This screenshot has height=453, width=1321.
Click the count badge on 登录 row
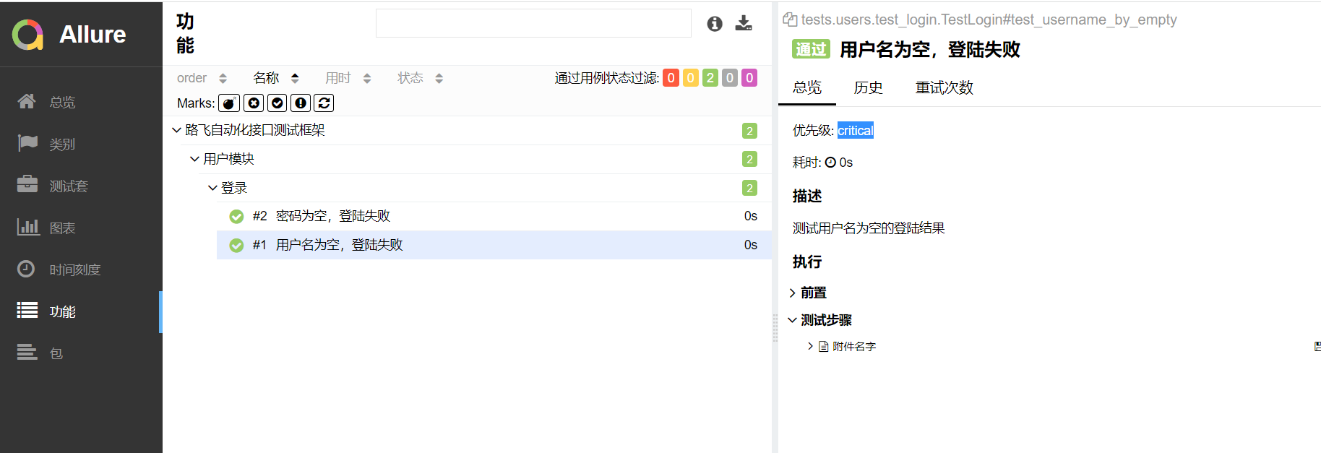pyautogui.click(x=749, y=188)
